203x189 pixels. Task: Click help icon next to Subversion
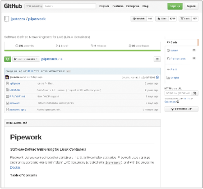point(178,102)
